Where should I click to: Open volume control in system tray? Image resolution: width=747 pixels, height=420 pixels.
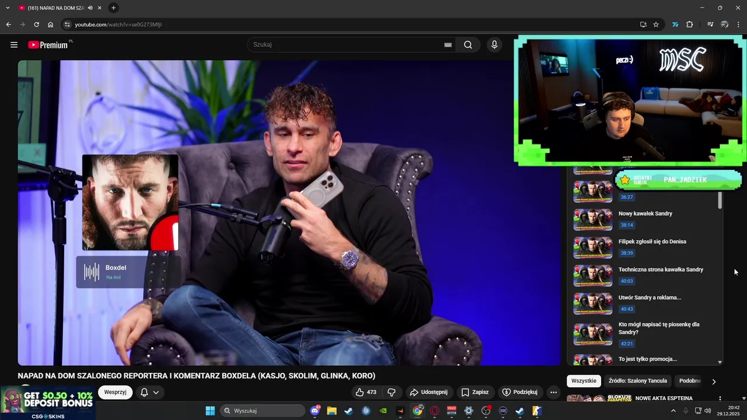[x=707, y=411]
